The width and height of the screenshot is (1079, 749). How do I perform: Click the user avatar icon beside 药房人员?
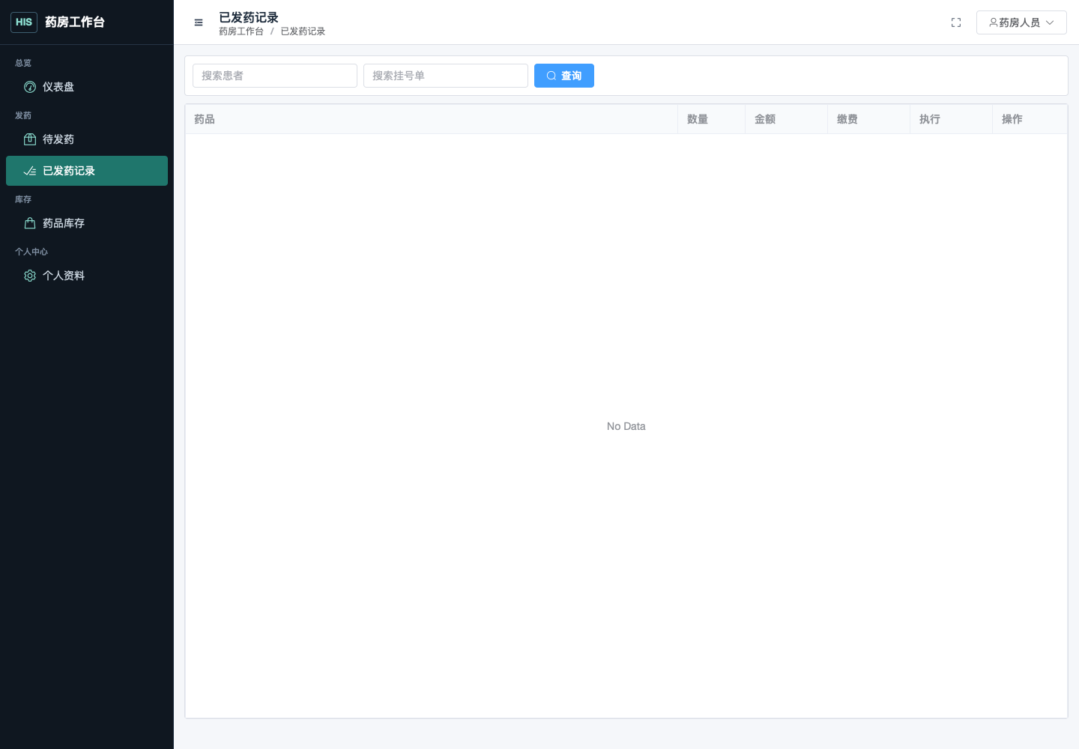click(994, 22)
